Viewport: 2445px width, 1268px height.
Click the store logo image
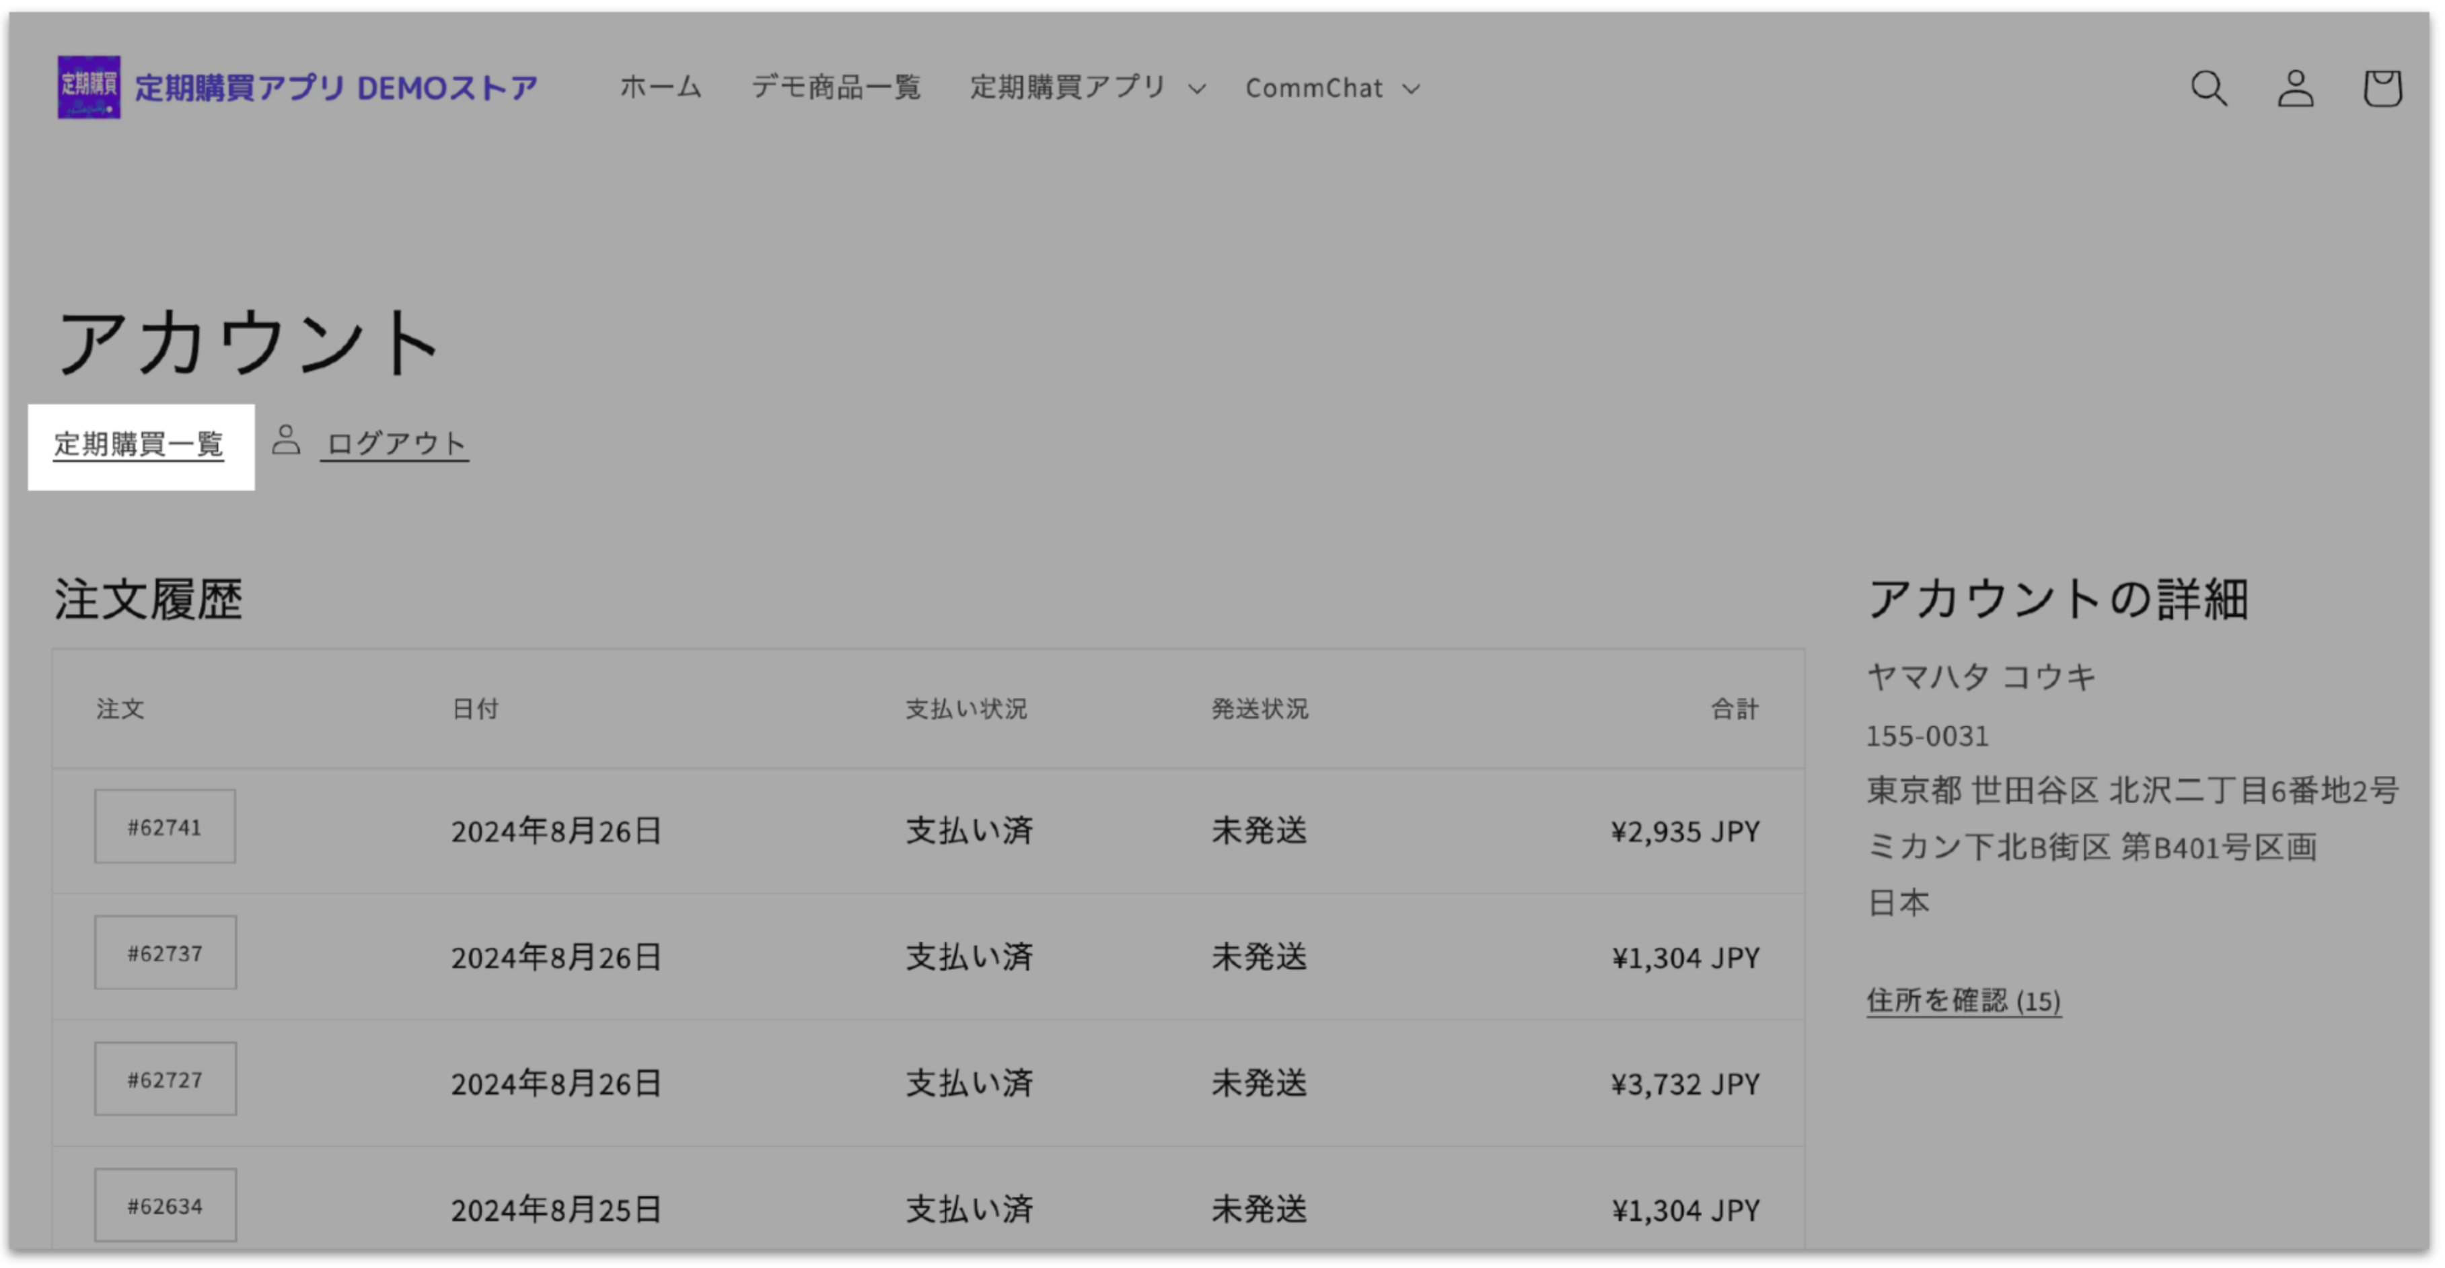pyautogui.click(x=88, y=87)
